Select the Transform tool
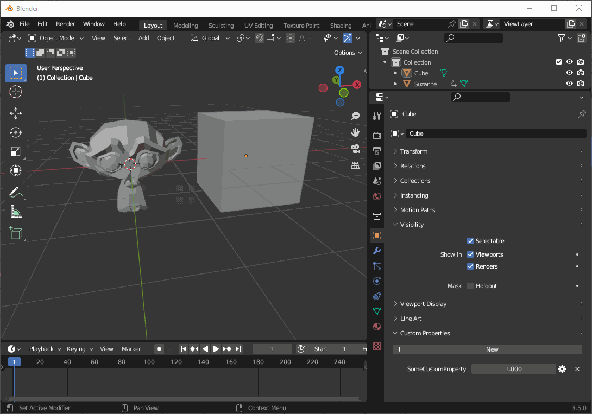 coord(16,171)
